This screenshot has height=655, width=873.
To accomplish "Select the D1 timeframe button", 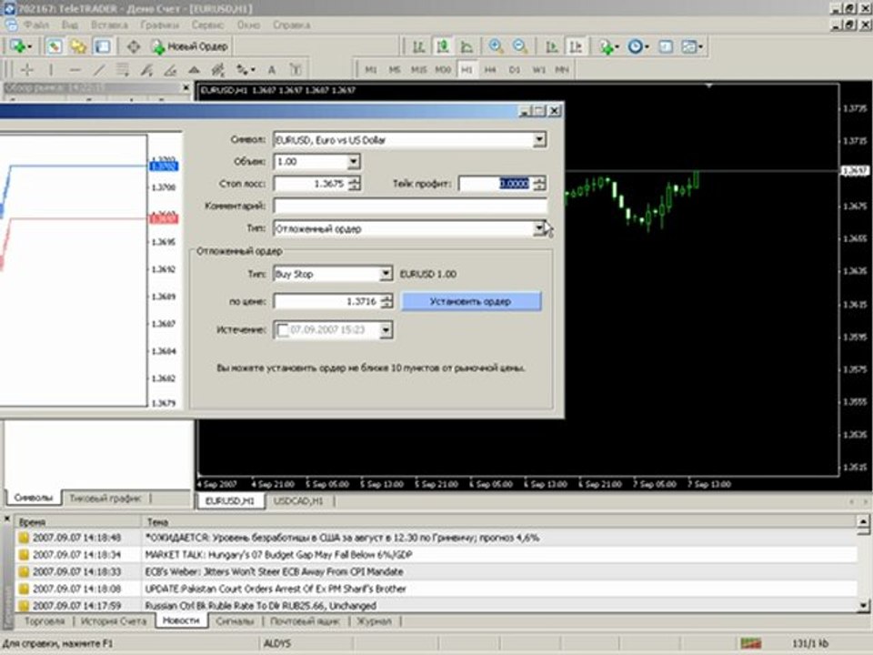I will (515, 69).
